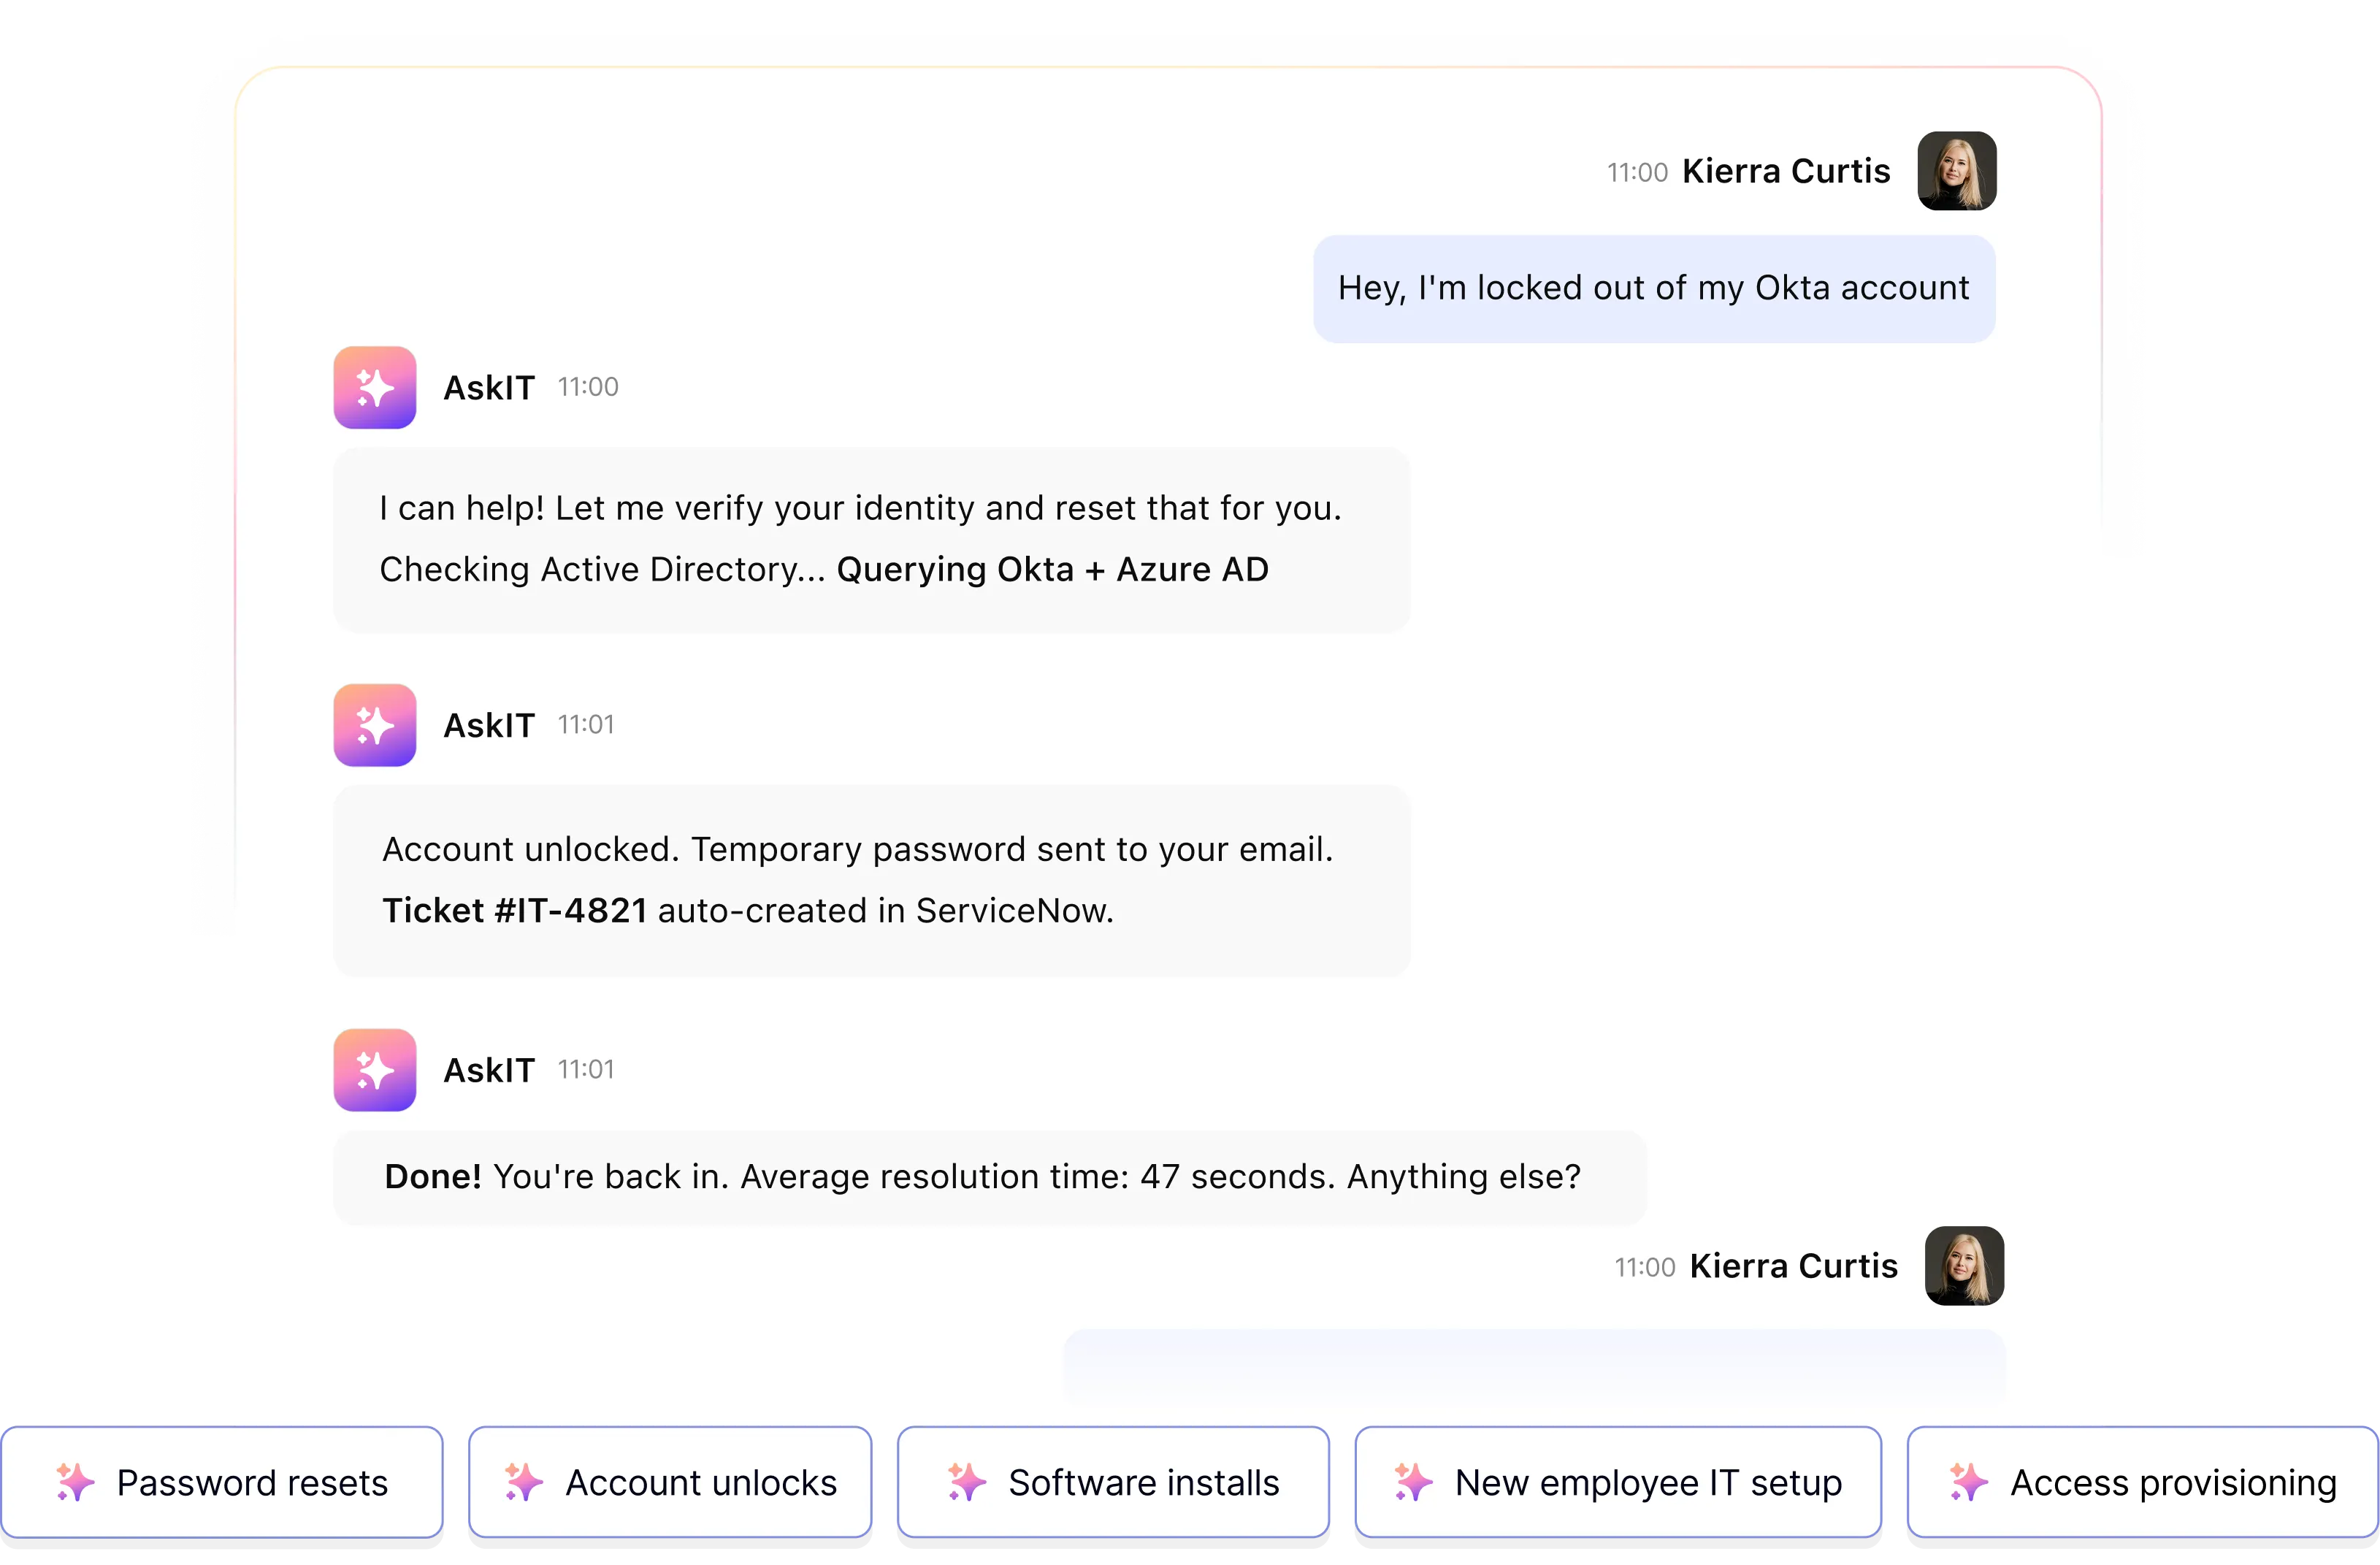
Task: Click sparkle icon in Password resets chip
Action: pos(75,1483)
